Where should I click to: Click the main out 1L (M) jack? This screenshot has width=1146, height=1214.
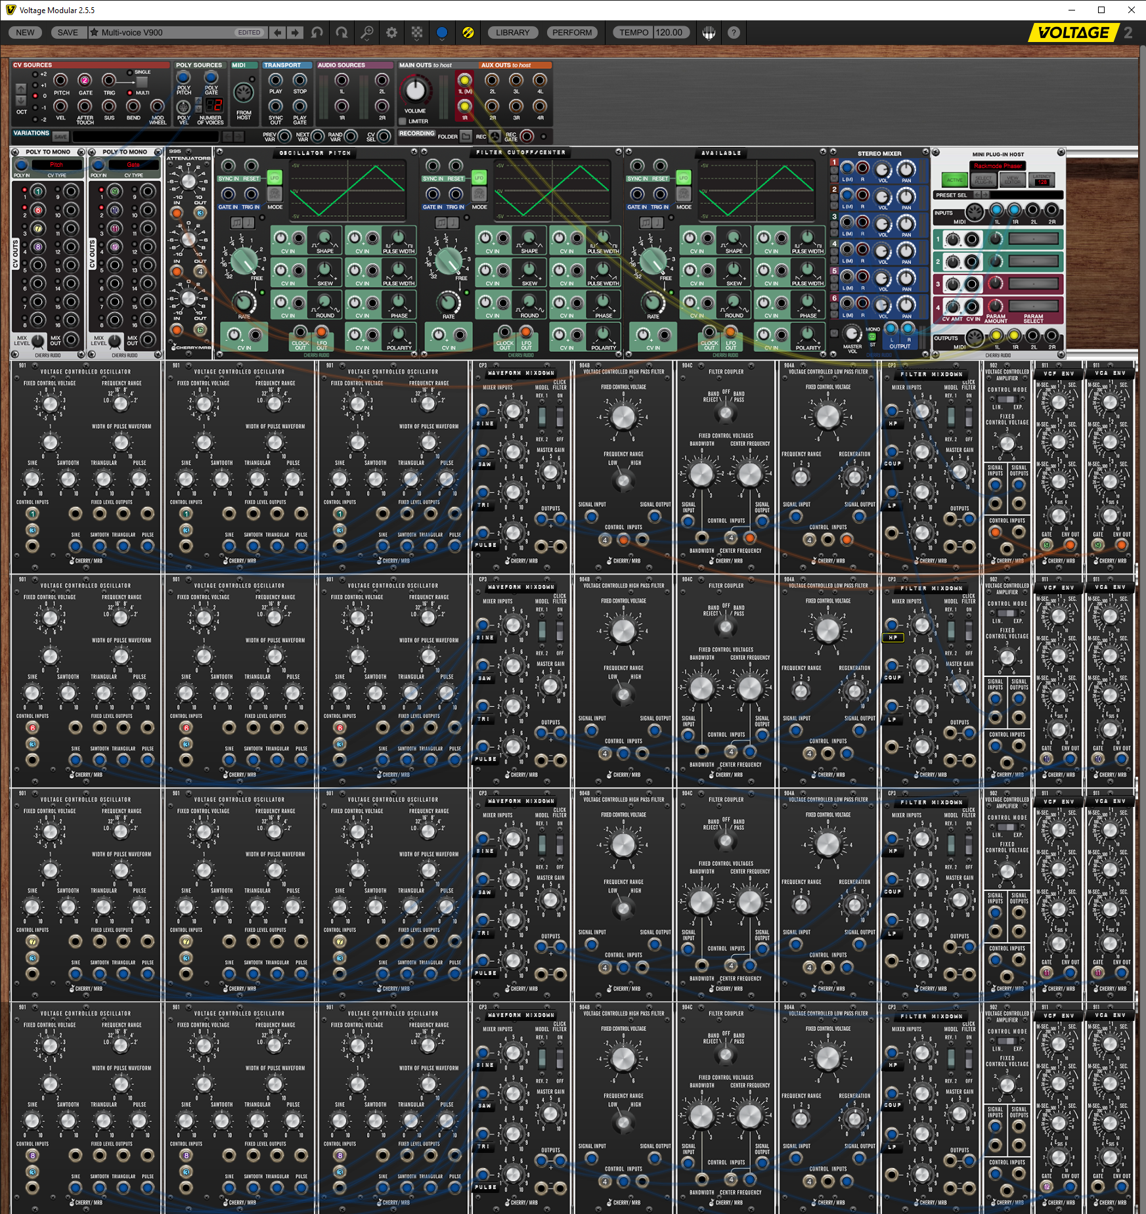pos(465,80)
